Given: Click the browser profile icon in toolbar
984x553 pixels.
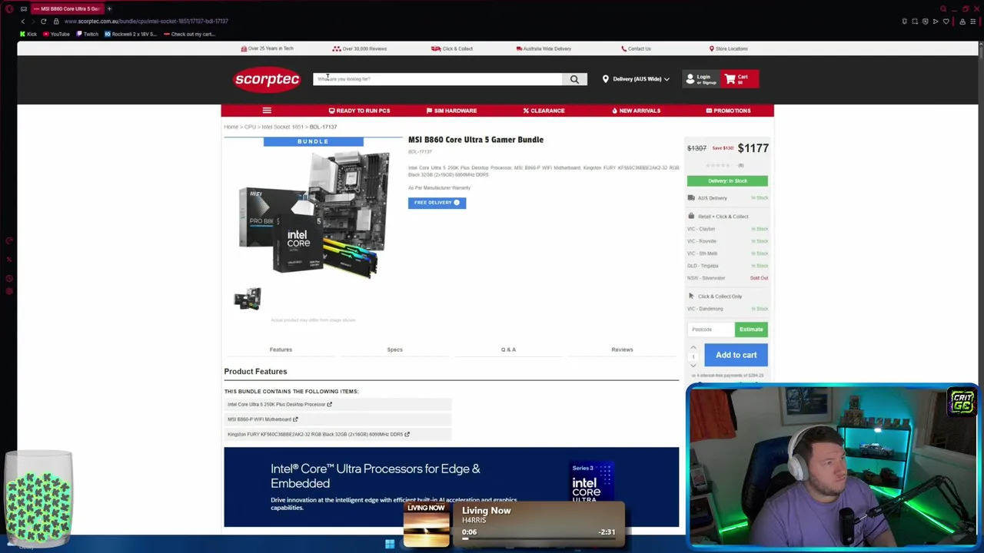Looking at the screenshot, I should 962,22.
